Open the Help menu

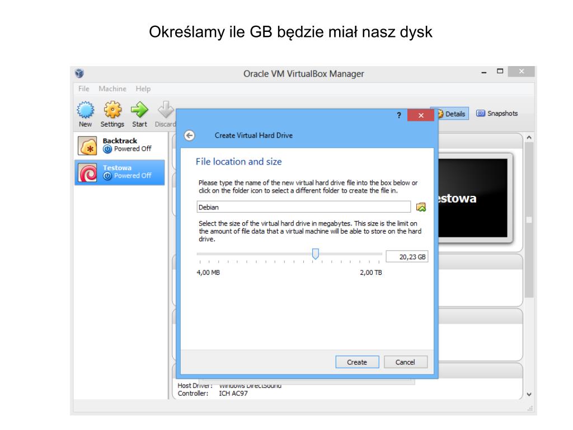[x=143, y=89]
